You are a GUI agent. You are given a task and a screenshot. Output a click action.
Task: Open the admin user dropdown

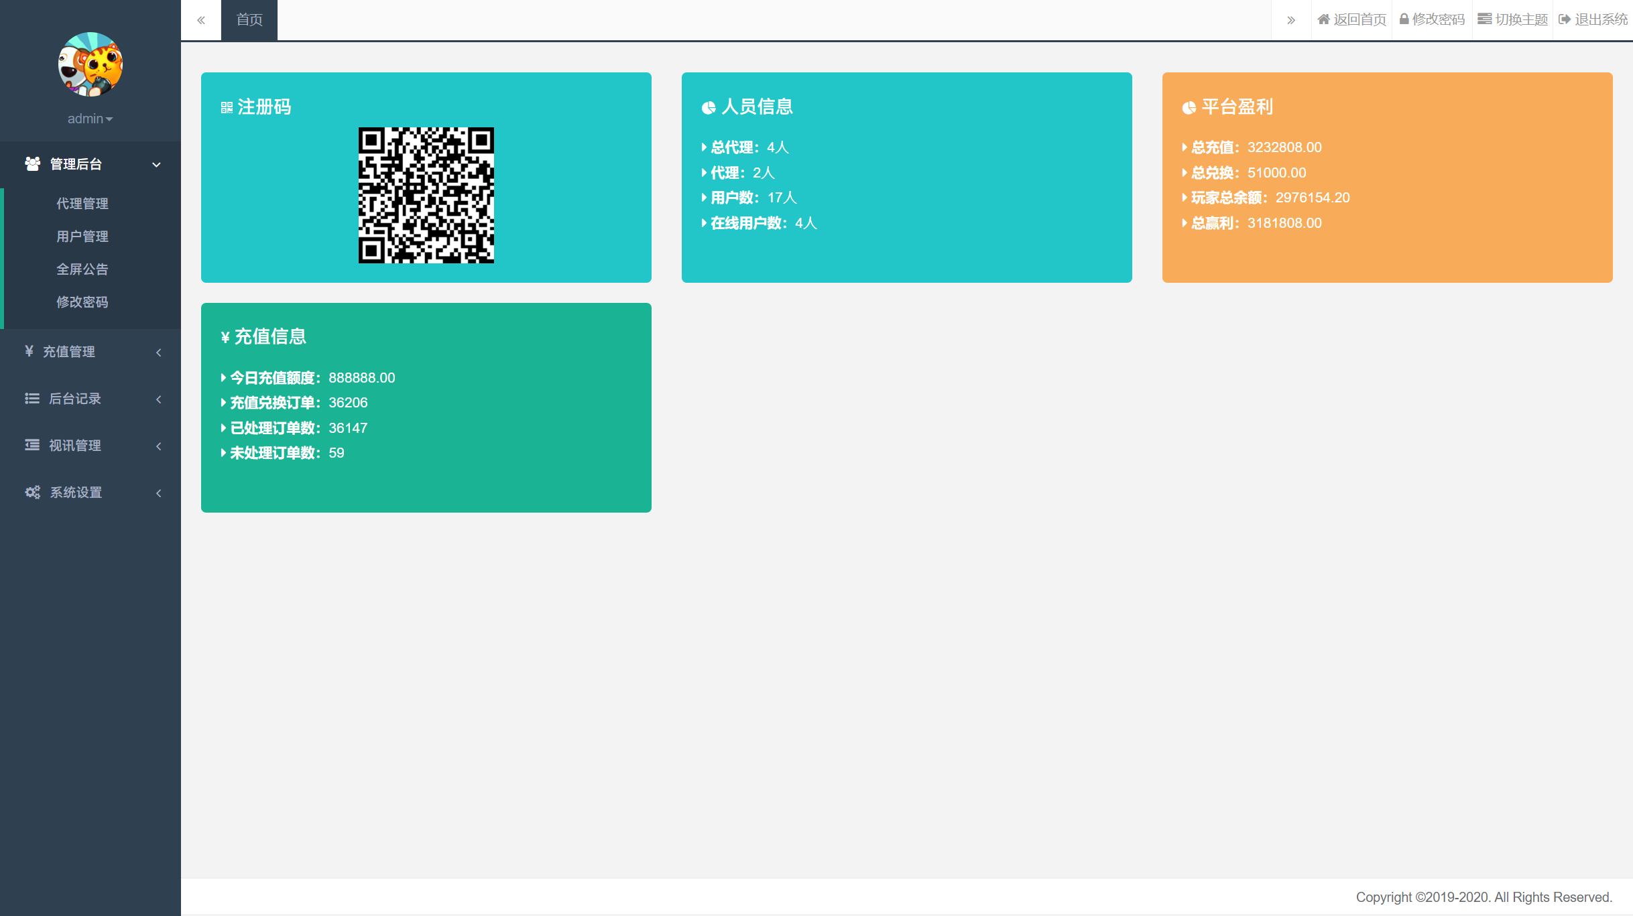coord(90,119)
